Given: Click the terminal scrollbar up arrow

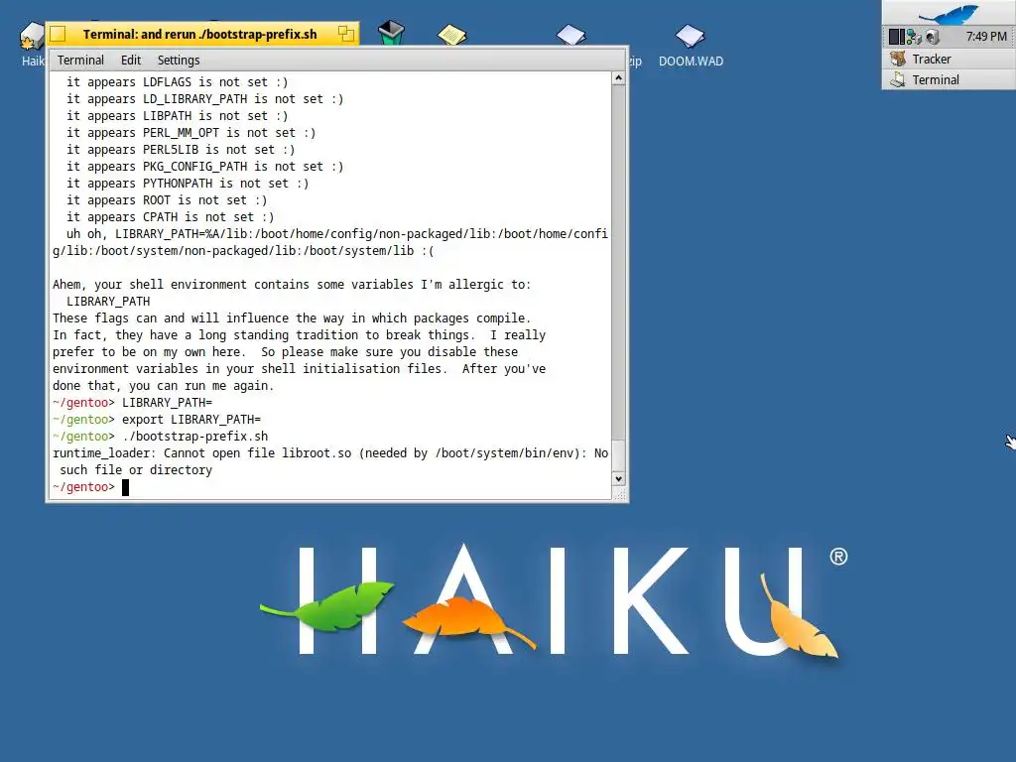Looking at the screenshot, I should click(619, 78).
